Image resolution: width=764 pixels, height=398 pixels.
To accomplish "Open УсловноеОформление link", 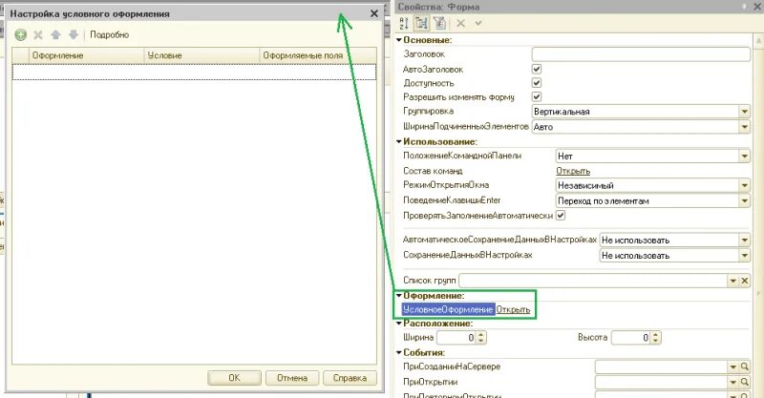I will point(513,309).
